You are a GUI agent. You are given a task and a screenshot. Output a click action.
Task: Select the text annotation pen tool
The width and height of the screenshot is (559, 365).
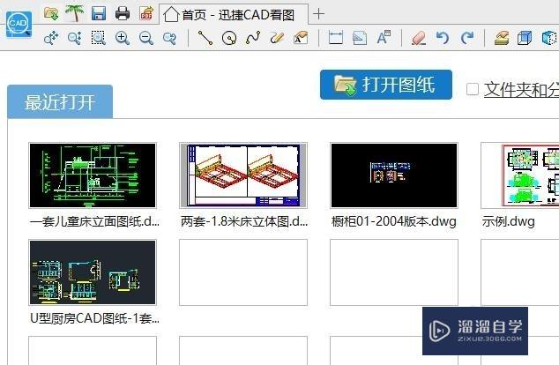(301, 38)
